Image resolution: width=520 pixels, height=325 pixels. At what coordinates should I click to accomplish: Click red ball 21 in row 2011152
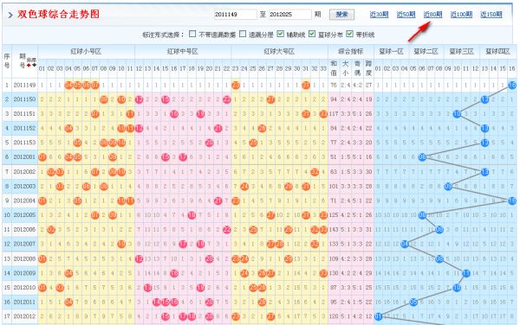(218, 128)
